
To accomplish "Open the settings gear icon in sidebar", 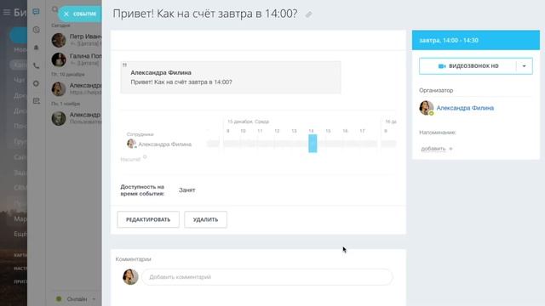I will (36, 83).
